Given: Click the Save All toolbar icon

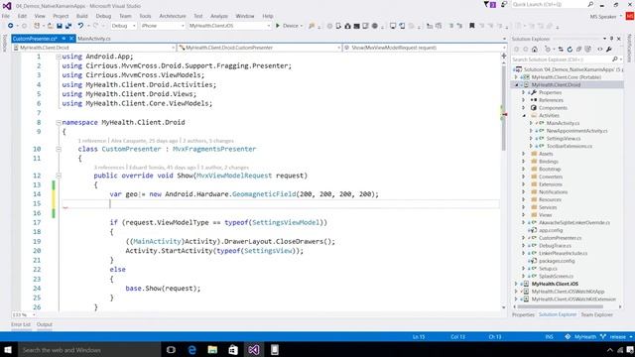Looking at the screenshot, I should click(68, 26).
